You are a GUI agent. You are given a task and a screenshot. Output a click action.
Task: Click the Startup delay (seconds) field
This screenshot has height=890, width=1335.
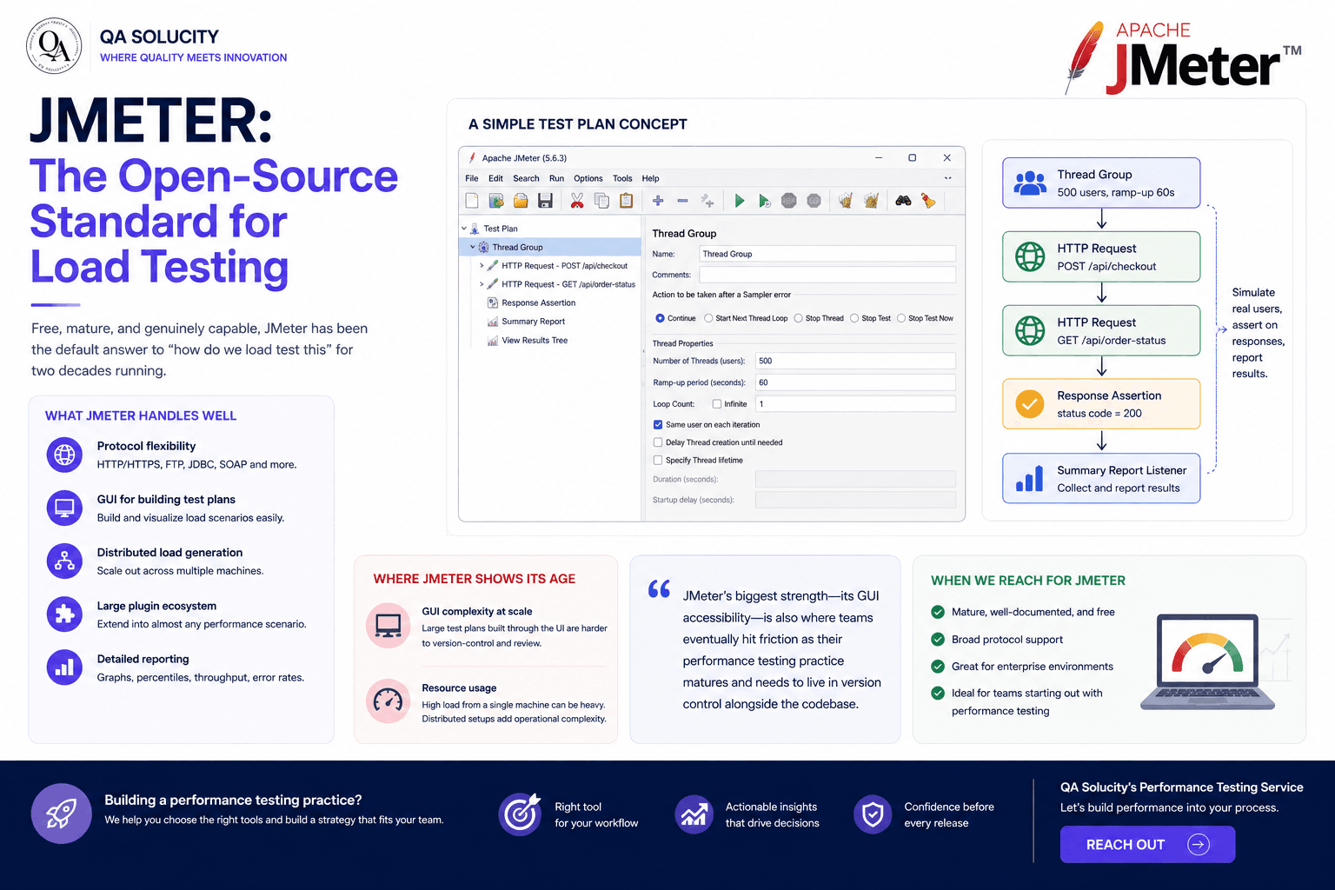[855, 500]
